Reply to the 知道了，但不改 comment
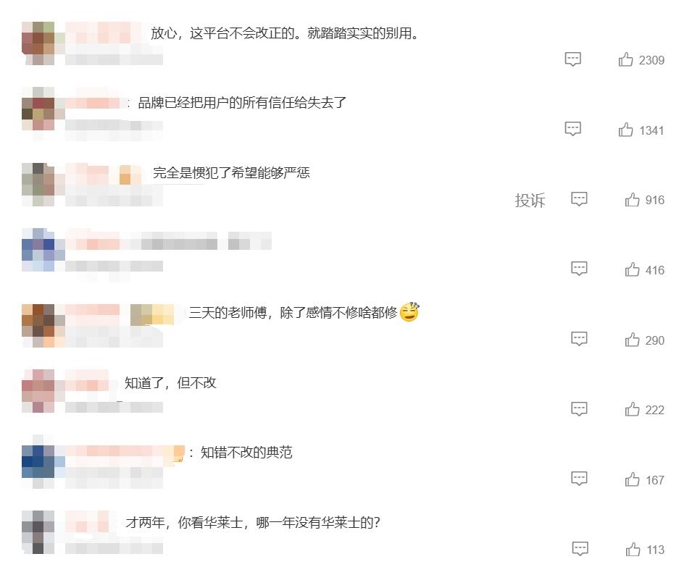This screenshot has width=692, height=567. tap(579, 409)
